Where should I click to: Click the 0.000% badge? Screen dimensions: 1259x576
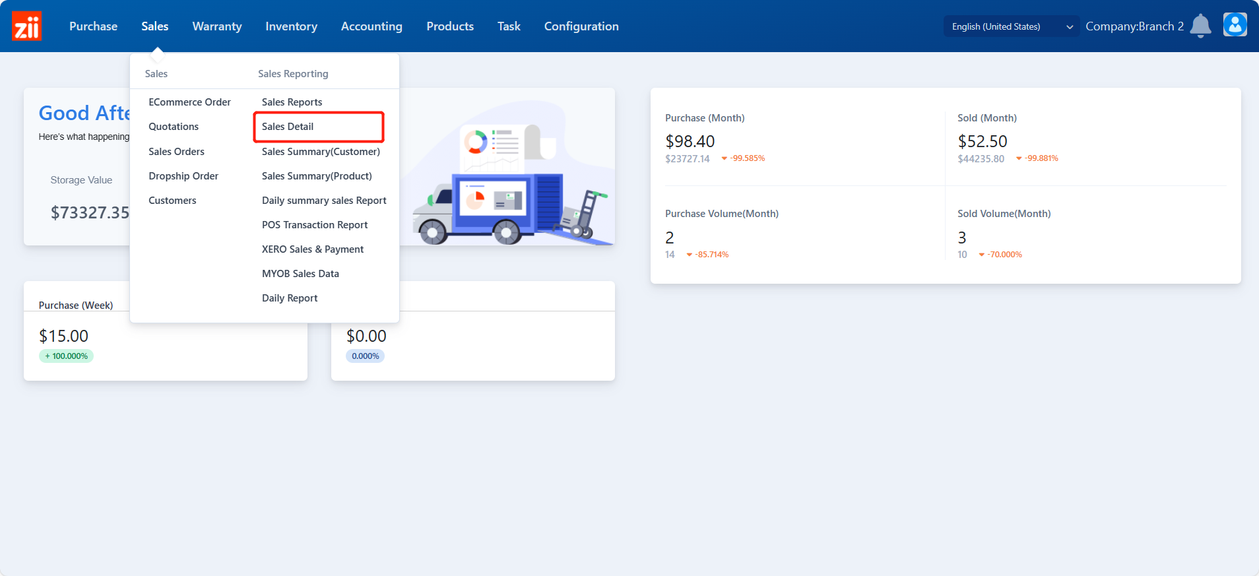pos(365,356)
